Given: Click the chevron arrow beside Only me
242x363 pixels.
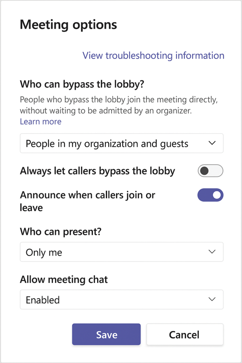Looking at the screenshot, I should point(212,252).
